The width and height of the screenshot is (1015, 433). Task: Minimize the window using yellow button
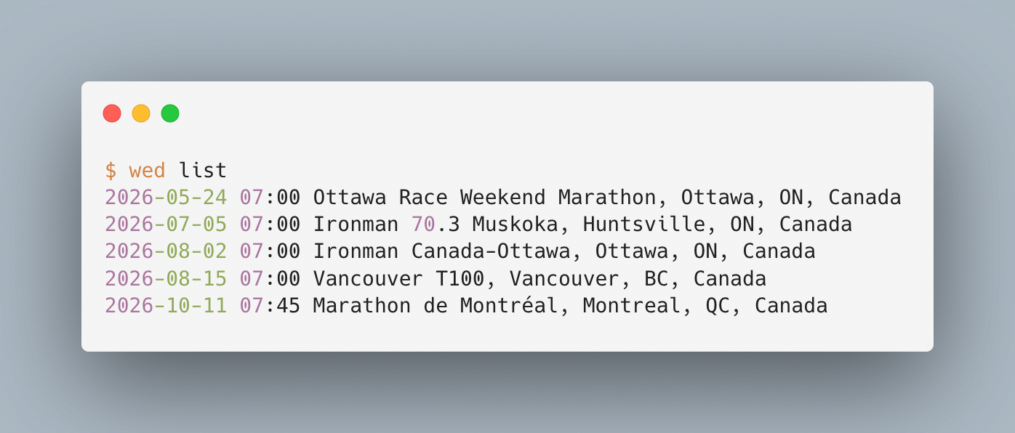(141, 113)
